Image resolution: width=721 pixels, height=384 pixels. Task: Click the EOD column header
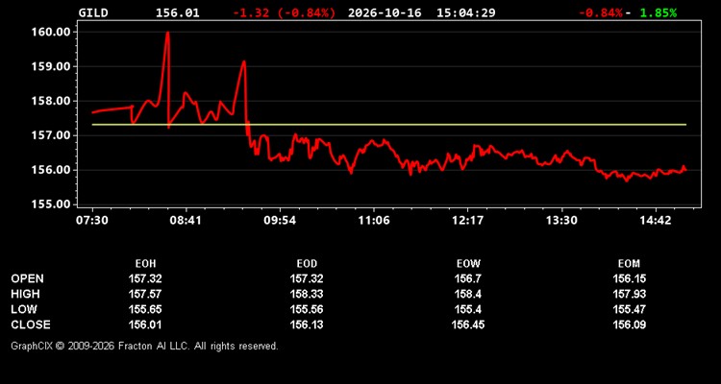pyautogui.click(x=307, y=264)
